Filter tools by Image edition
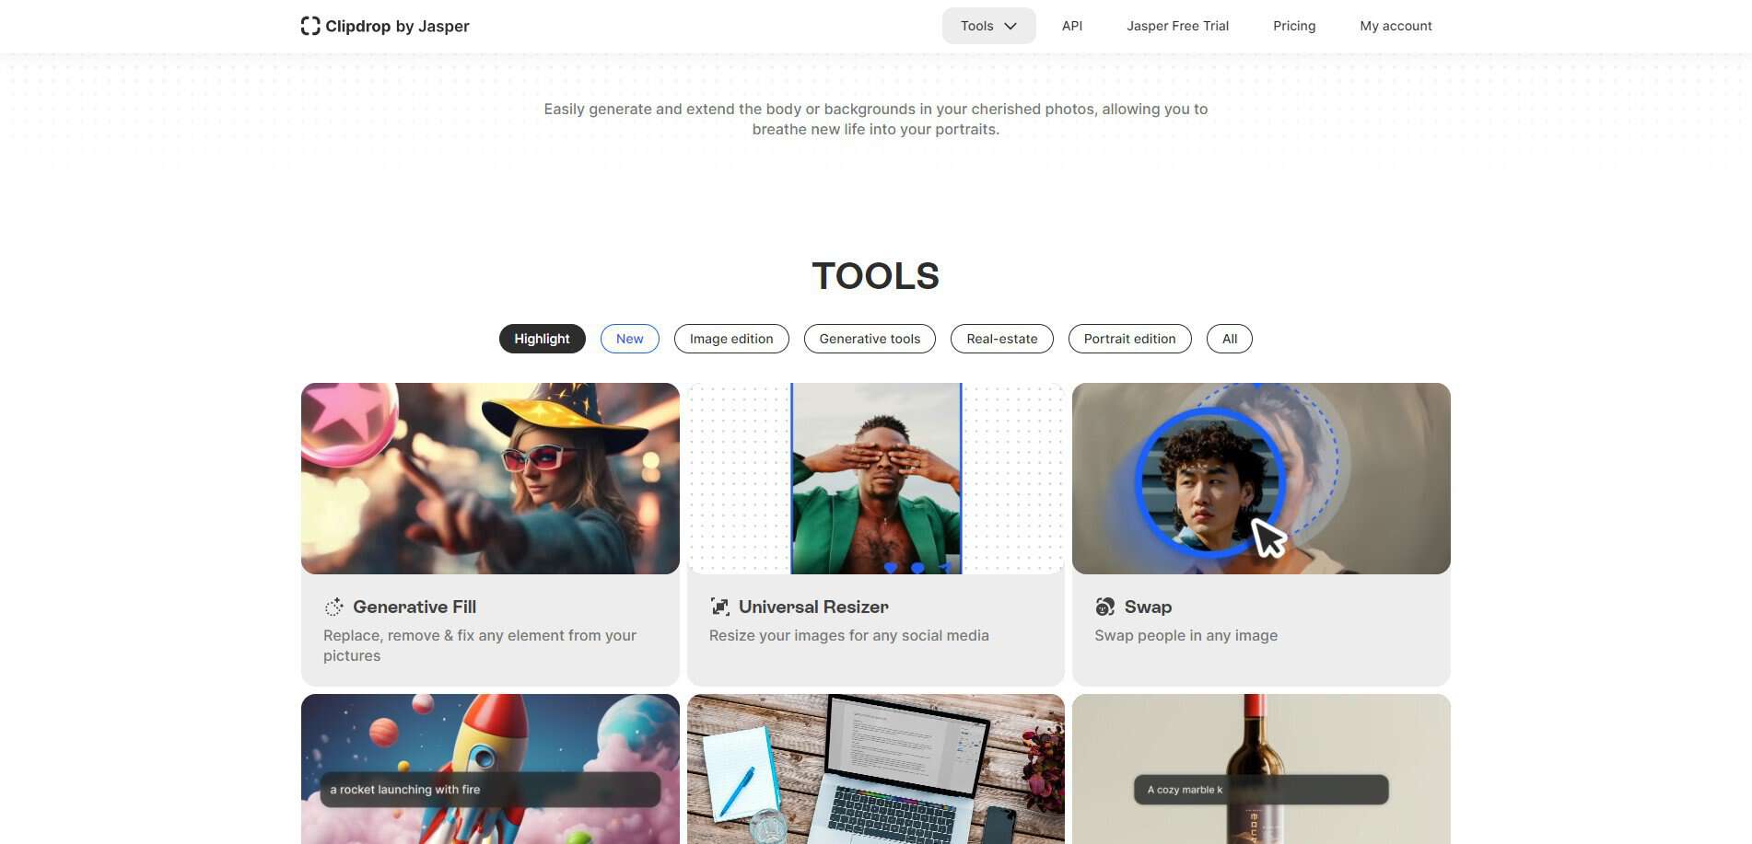Image resolution: width=1752 pixels, height=844 pixels. [731, 339]
